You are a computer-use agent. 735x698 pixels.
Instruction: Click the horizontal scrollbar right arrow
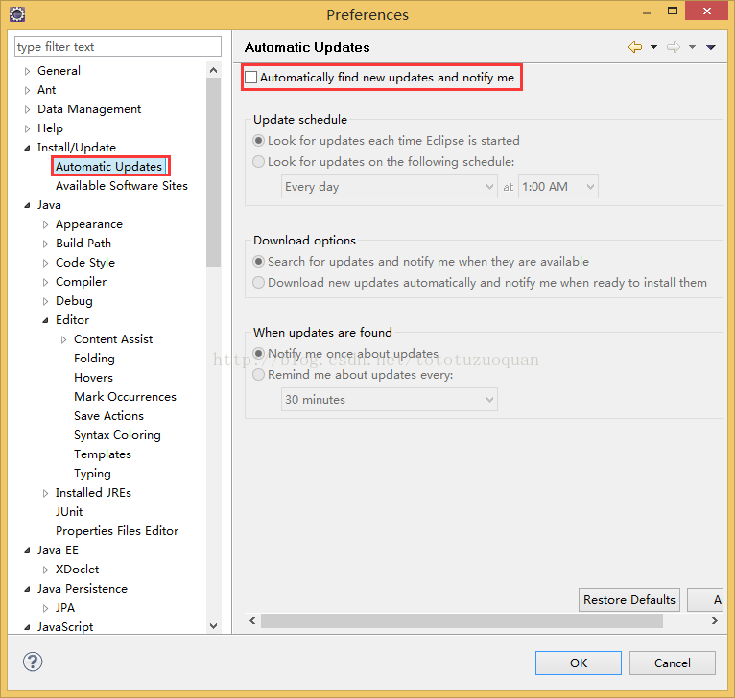click(715, 620)
